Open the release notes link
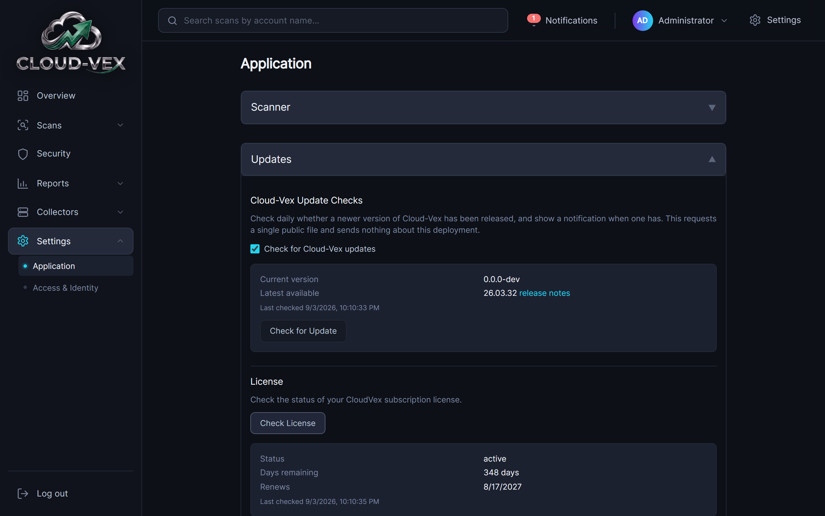Screen dimensions: 825x516 tap(545, 293)
